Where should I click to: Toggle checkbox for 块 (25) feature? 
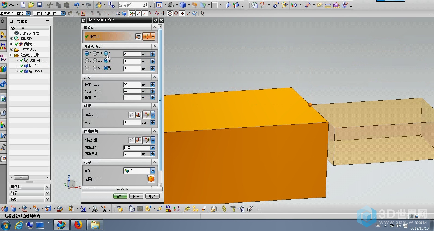point(22,71)
